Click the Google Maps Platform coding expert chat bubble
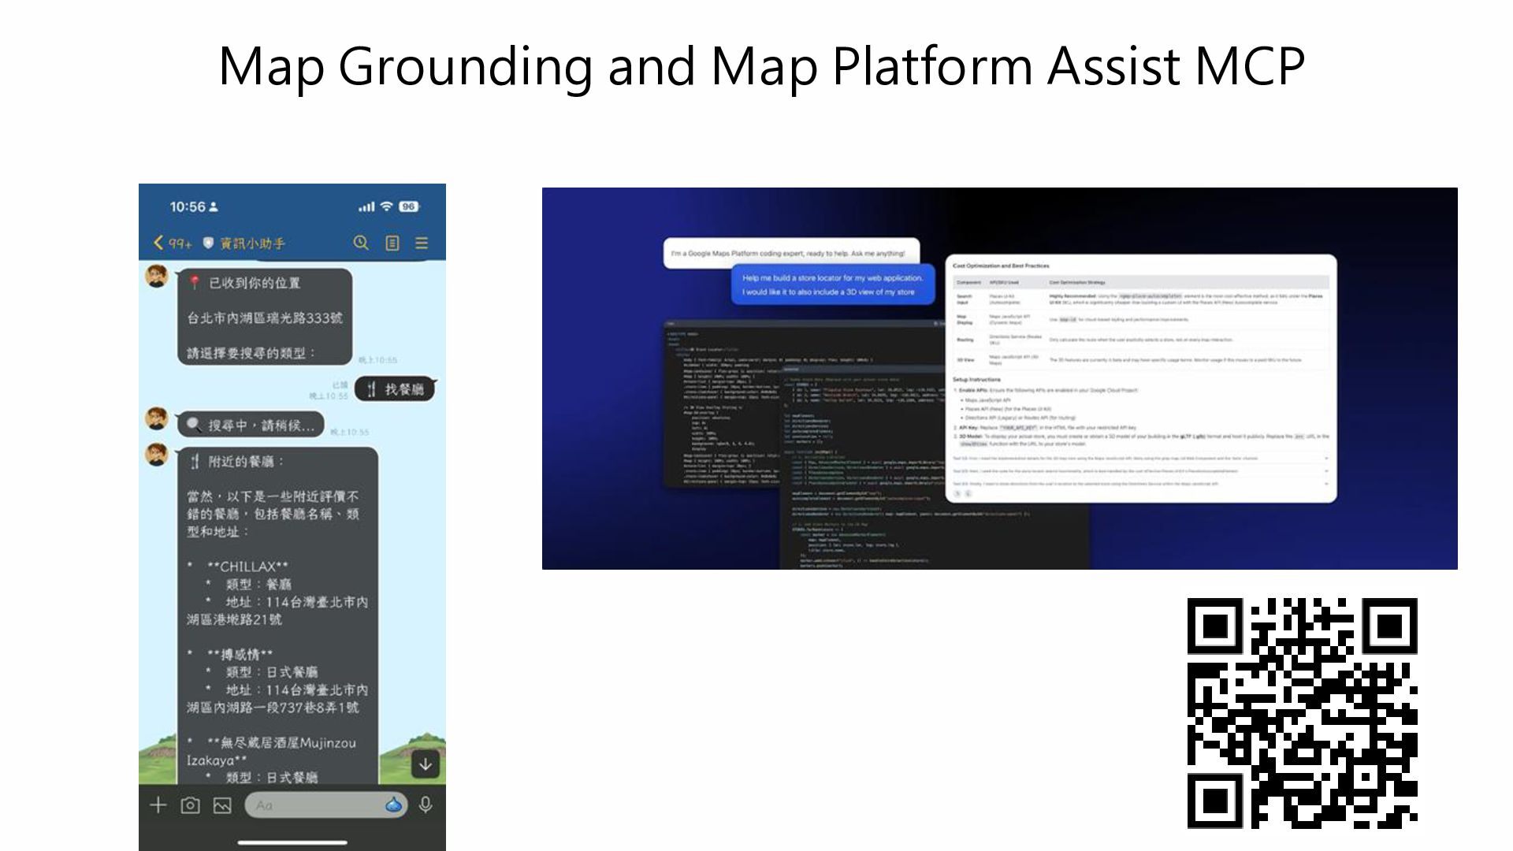This screenshot has width=1513, height=851. (x=791, y=253)
